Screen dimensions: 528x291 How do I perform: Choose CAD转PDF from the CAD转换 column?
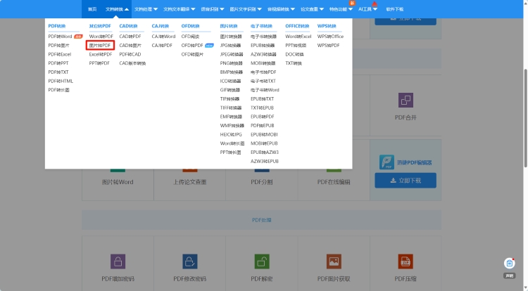click(x=130, y=36)
